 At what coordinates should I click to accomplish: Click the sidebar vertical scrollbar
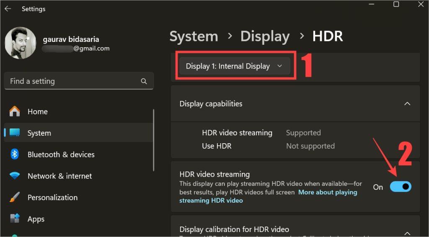(x=153, y=140)
